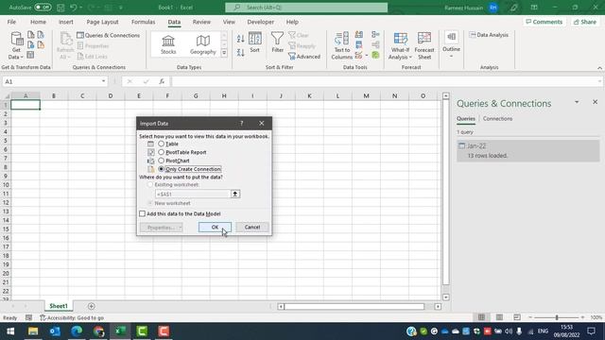Open the Developer tab
Screen dimensions: 605x340
pyautogui.click(x=261, y=22)
